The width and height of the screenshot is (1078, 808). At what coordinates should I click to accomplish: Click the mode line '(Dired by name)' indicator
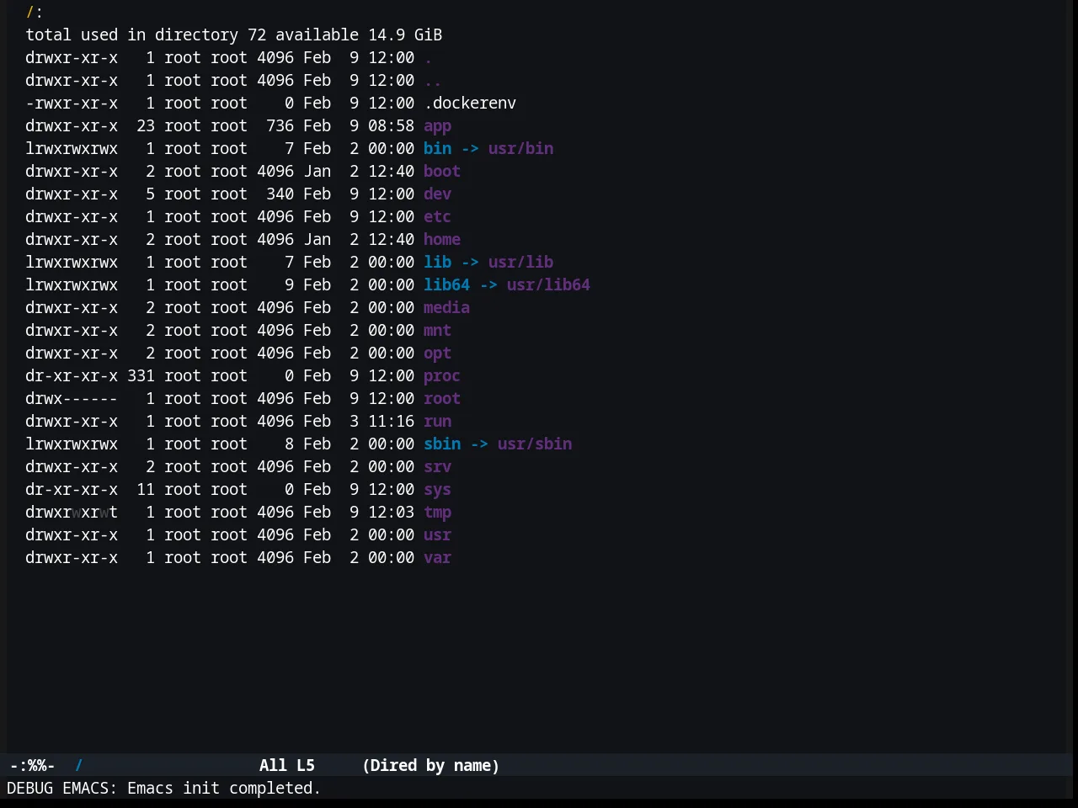tap(430, 765)
